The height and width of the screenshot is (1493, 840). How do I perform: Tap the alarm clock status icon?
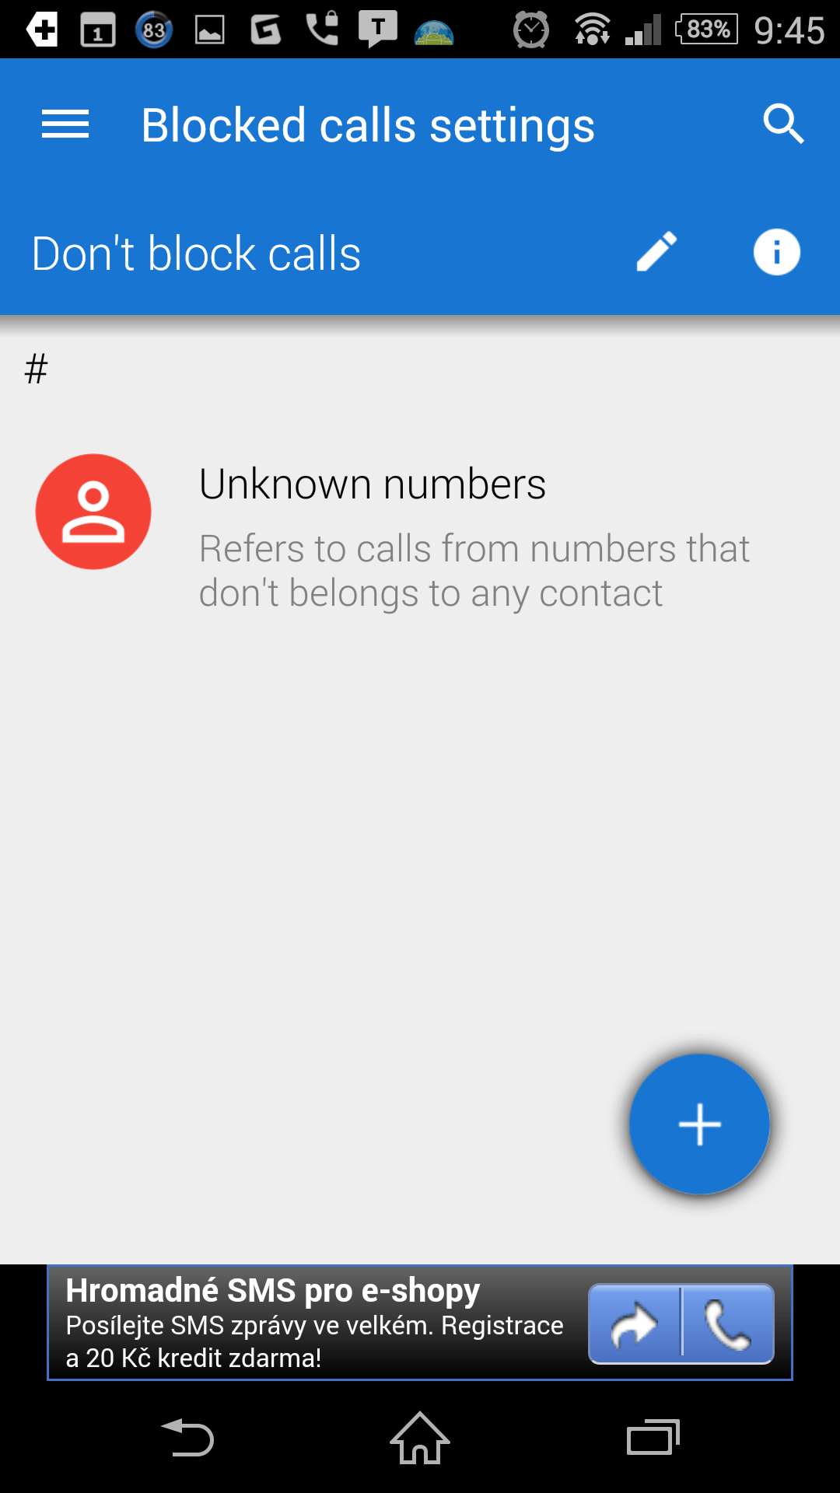(531, 30)
